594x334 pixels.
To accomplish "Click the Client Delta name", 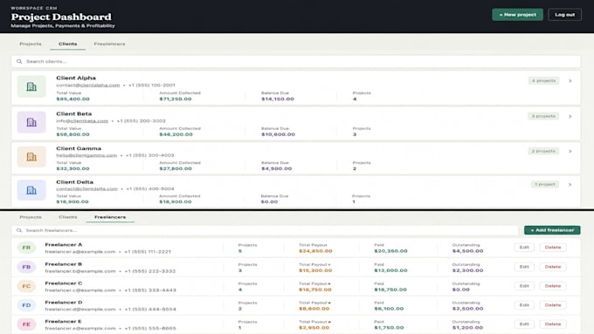I will point(74,182).
